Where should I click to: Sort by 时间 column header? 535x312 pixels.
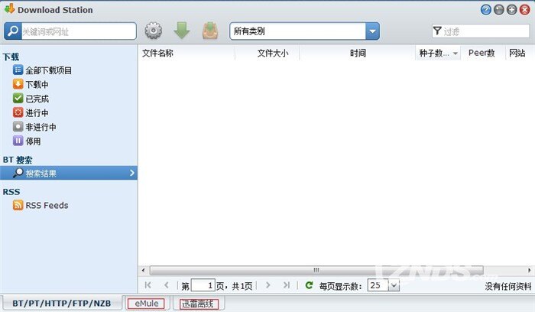(x=357, y=53)
